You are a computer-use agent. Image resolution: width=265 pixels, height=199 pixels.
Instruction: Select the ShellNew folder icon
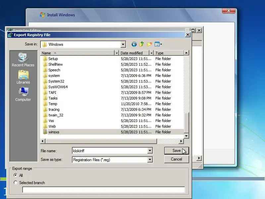[x=45, y=64]
